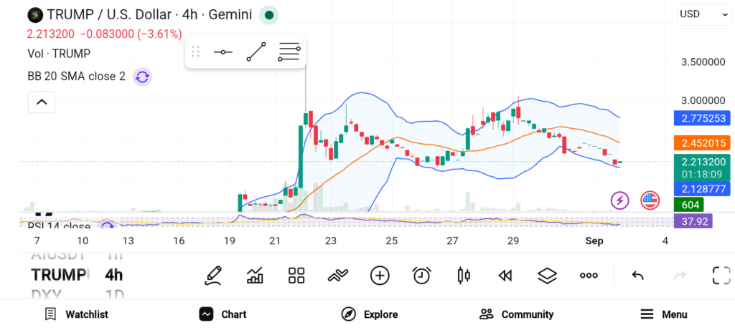Click the upper band 2.775253 price label
Screen dimensions: 735x330
tap(702, 118)
